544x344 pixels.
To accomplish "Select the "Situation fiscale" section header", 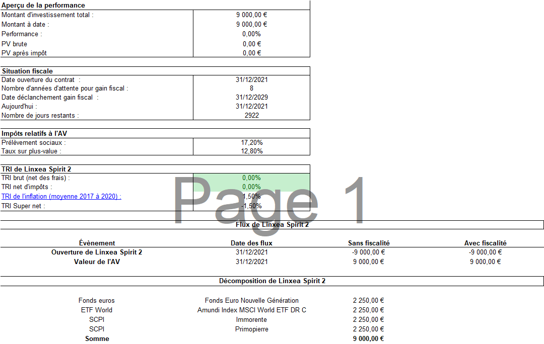I will coord(27,71).
